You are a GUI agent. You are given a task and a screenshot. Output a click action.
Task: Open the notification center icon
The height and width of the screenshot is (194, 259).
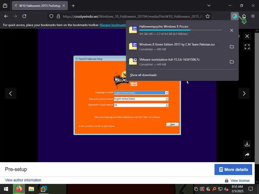pyautogui.click(x=251, y=189)
